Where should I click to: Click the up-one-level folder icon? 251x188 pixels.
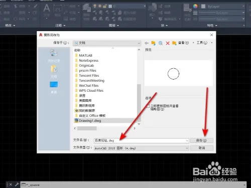(153, 43)
